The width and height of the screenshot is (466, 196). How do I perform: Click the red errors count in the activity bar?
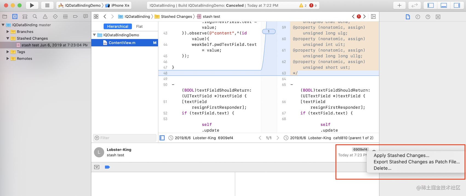313,5
